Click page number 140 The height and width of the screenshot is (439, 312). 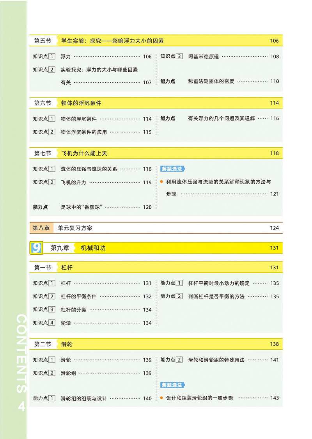[x=147, y=398]
